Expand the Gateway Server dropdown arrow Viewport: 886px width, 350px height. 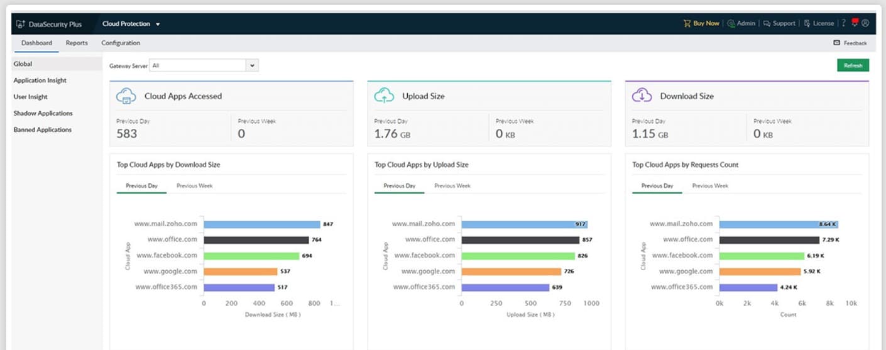252,65
